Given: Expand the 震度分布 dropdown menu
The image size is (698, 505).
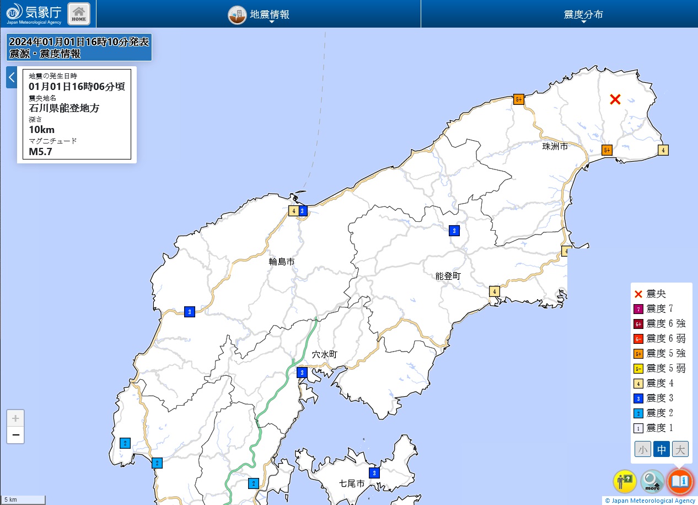Looking at the screenshot, I should tap(583, 15).
